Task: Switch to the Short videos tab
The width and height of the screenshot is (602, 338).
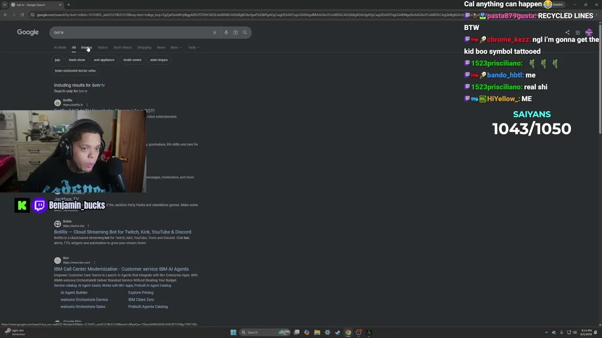Action: click(x=122, y=47)
